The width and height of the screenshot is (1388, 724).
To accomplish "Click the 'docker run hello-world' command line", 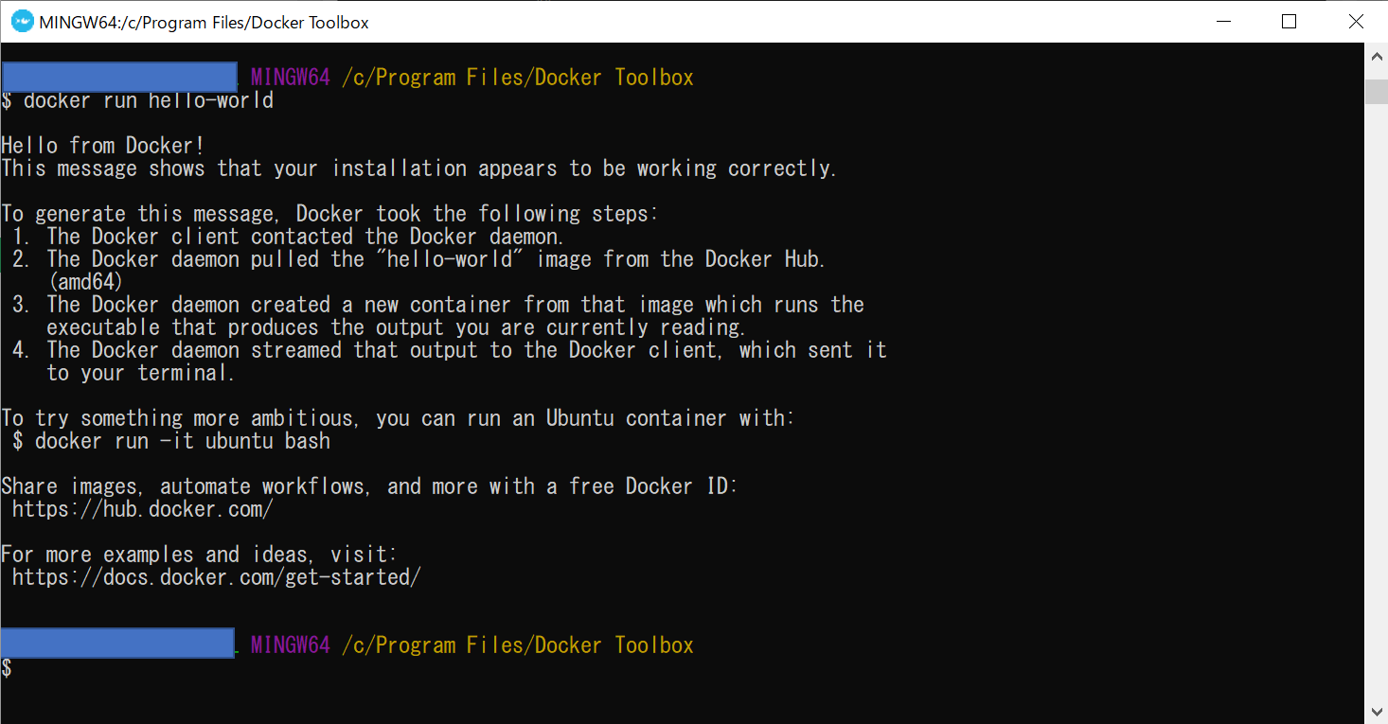I will click(x=137, y=100).
